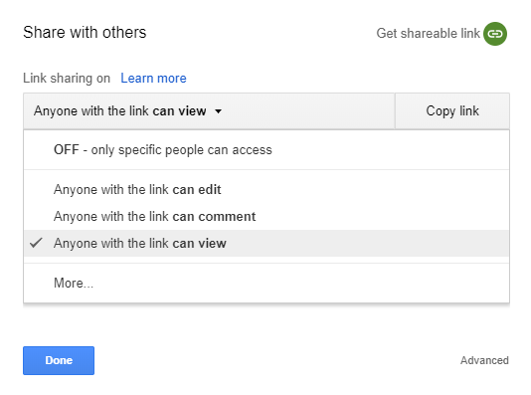
Task: Click the blue Done button
Action: click(x=59, y=360)
